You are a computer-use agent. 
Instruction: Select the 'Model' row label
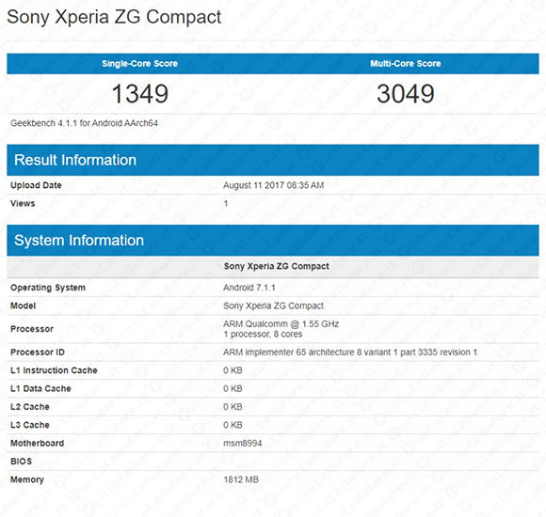23,305
